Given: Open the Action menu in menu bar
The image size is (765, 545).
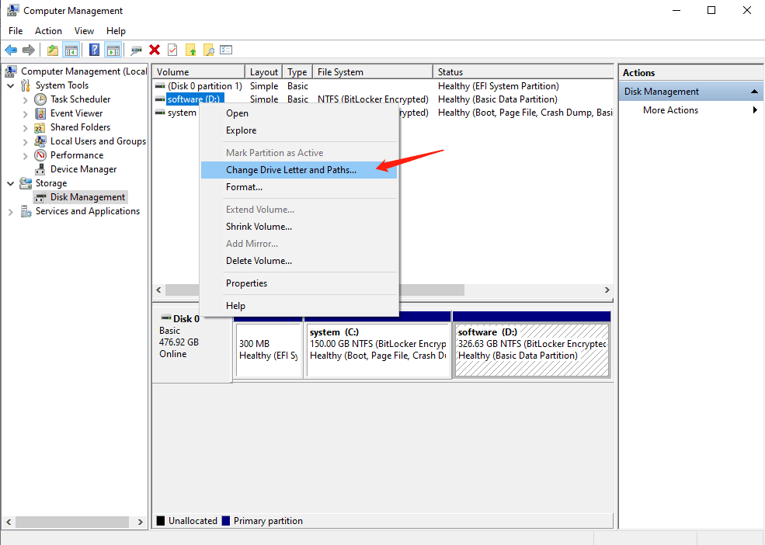Looking at the screenshot, I should click(x=48, y=31).
